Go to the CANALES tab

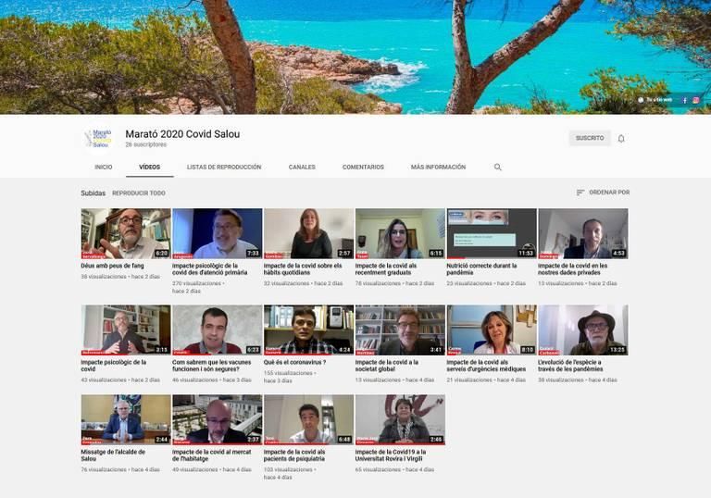302,168
